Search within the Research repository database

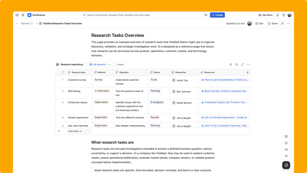pos(237,64)
